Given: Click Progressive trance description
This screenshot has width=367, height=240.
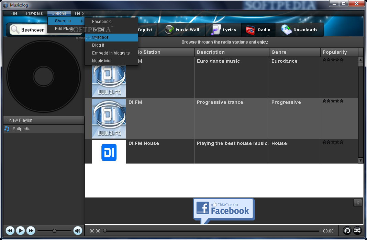Looking at the screenshot, I should tap(220, 102).
